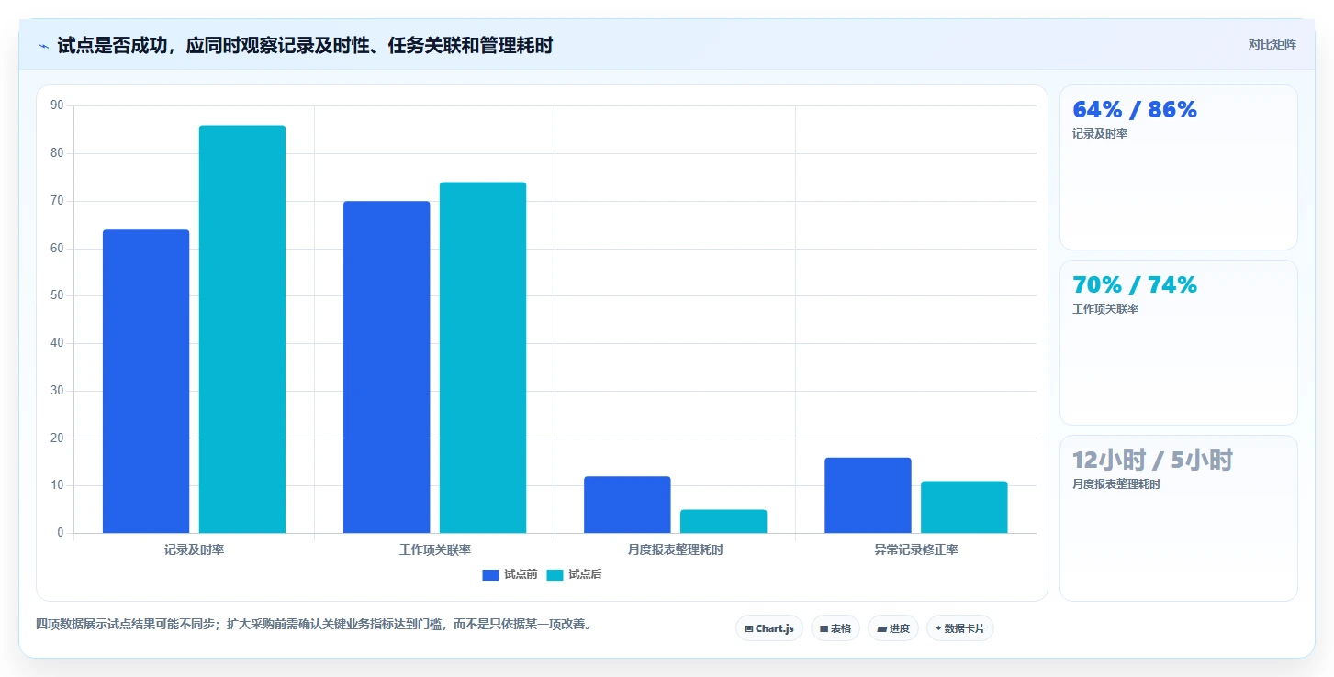The image size is (1334, 677).
Task: Click the 工作项关联率 x-axis label
Action: 435,550
